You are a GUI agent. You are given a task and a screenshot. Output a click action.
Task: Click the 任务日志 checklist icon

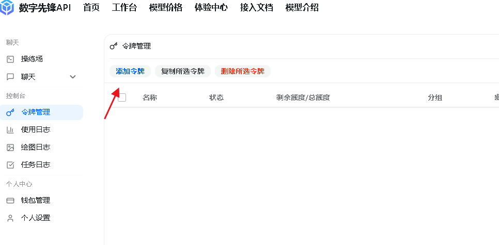[10, 165]
